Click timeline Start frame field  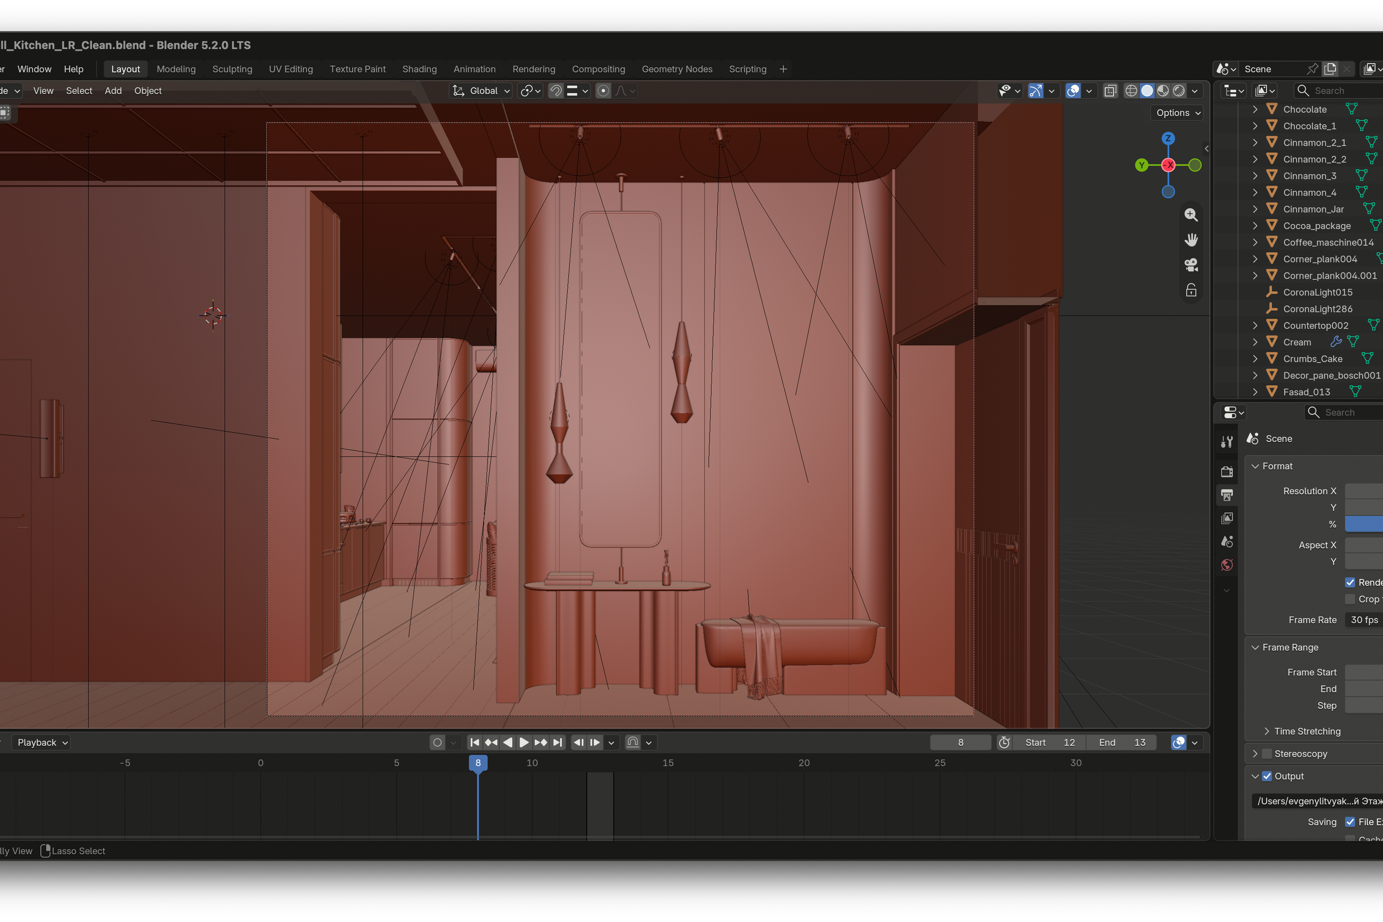click(1050, 743)
